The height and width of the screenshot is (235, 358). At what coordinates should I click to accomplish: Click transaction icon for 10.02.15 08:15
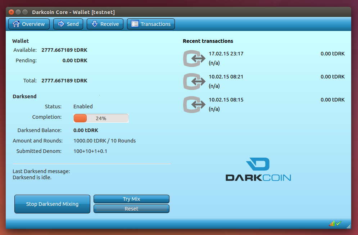click(194, 105)
